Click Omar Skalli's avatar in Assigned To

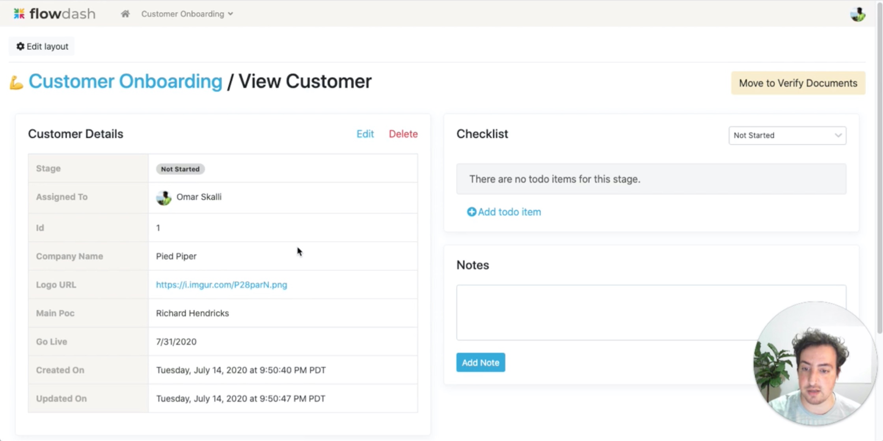tap(164, 197)
